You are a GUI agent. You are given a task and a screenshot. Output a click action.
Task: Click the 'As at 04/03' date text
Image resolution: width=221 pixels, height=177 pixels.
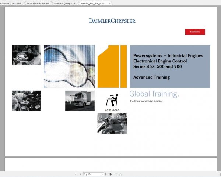[112, 110]
